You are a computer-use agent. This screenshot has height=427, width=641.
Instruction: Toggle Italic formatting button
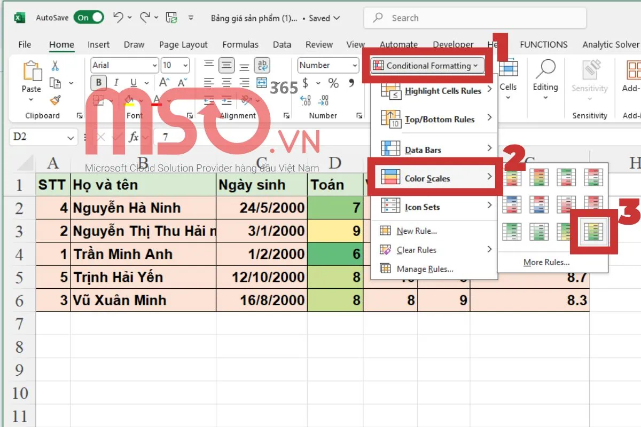[115, 83]
